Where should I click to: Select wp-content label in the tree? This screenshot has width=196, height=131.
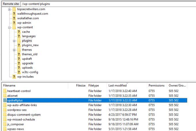(25, 27)
